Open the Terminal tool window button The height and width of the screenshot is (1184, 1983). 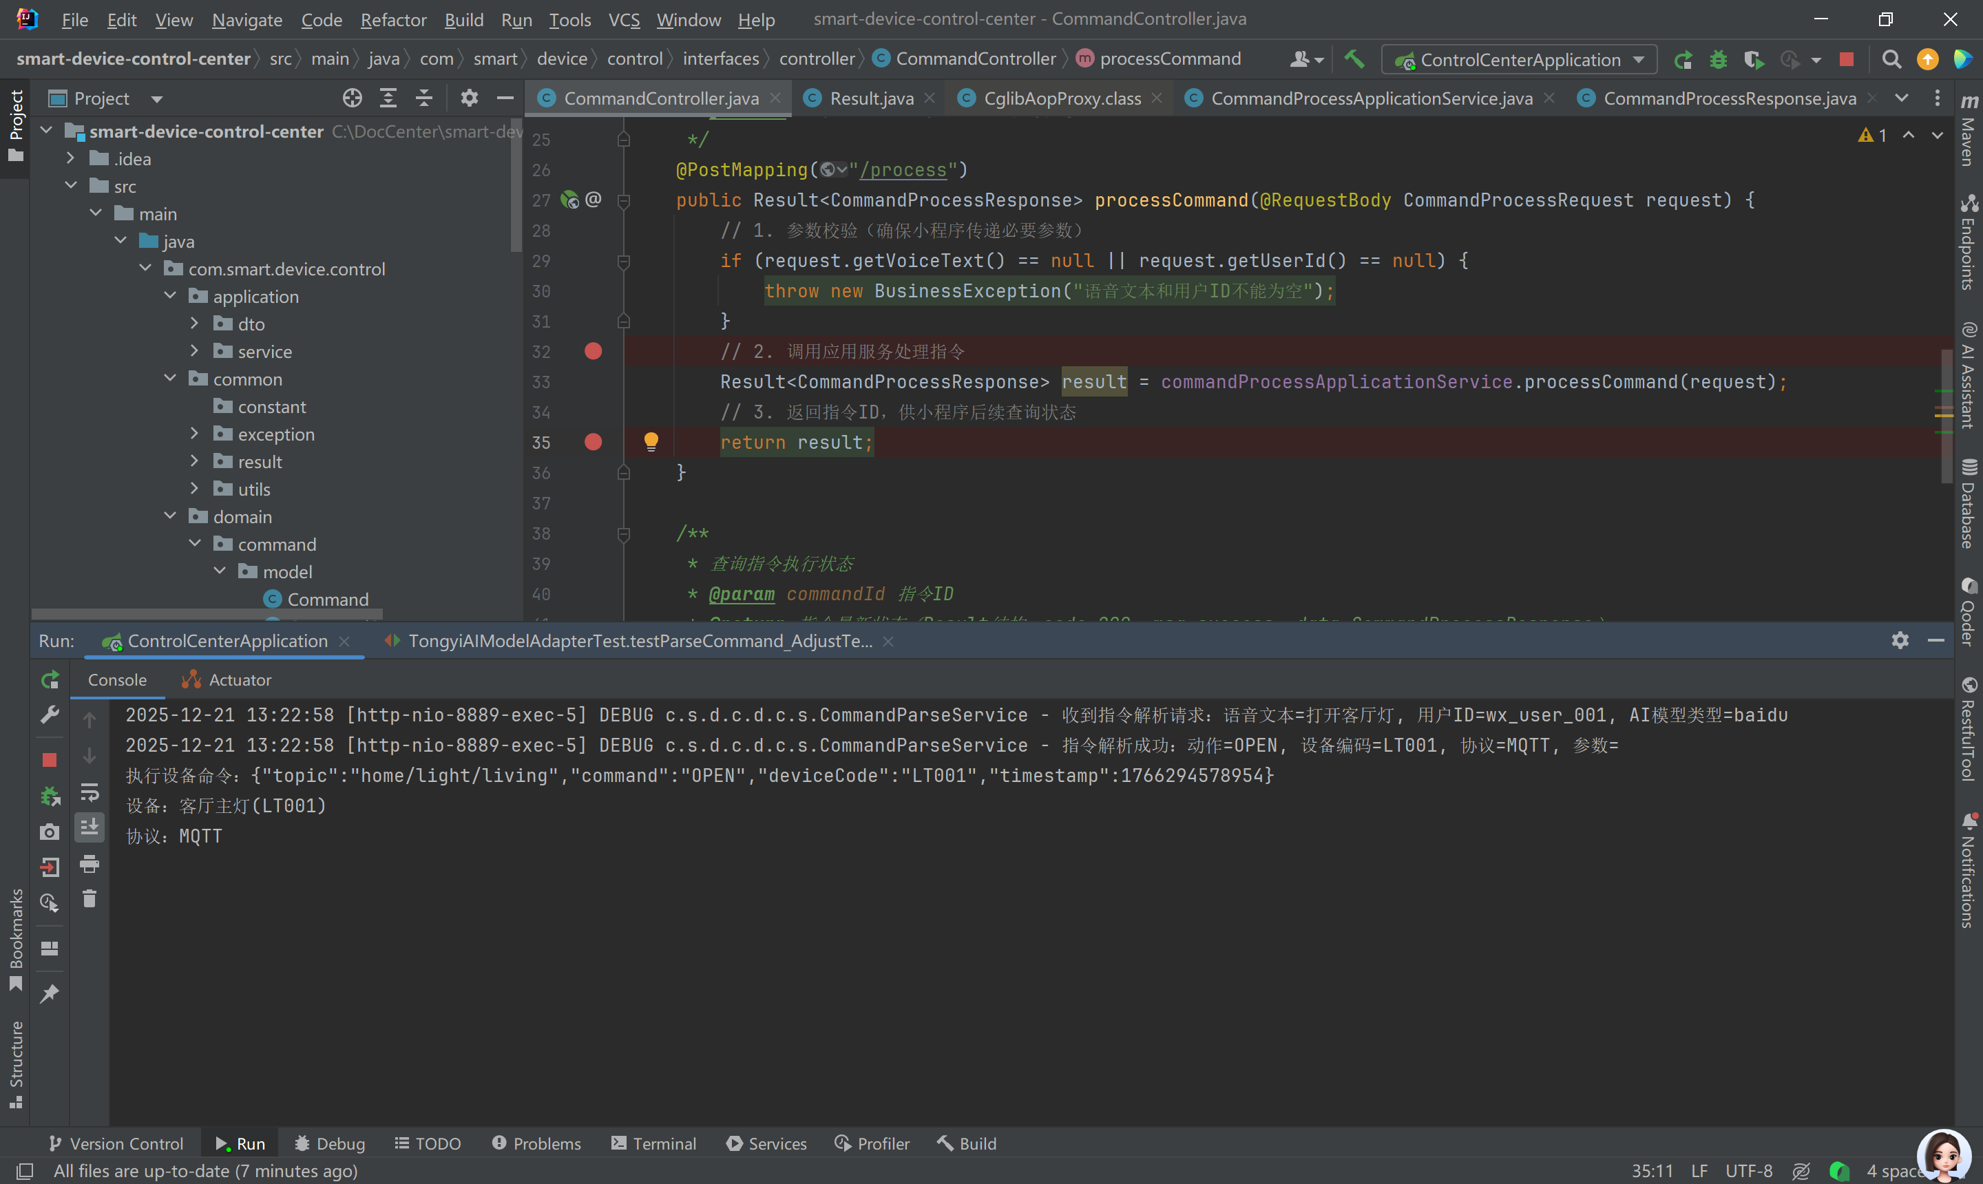tap(653, 1143)
